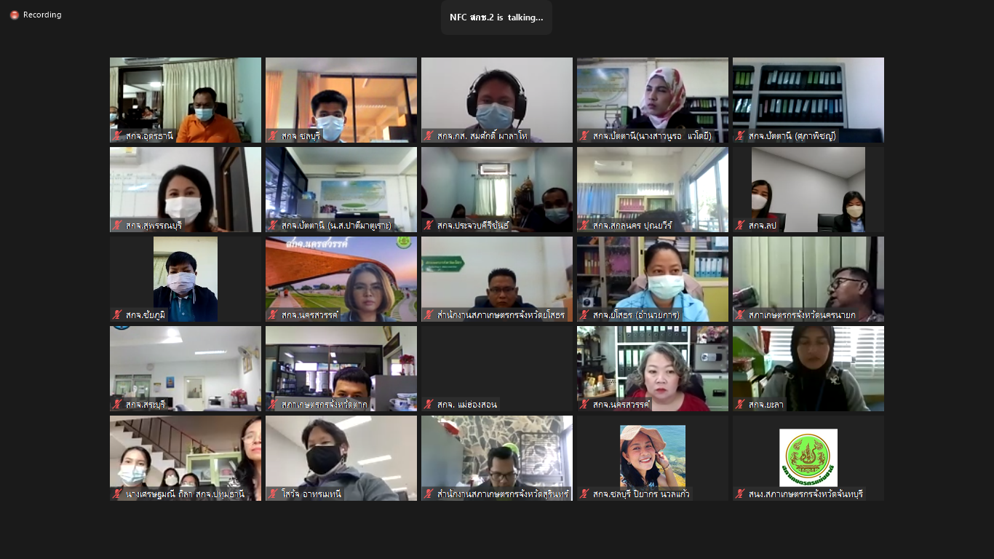Select the สภาเกษตรกรจังหวัดนครนายก video tile
994x559 pixels.
(808, 279)
